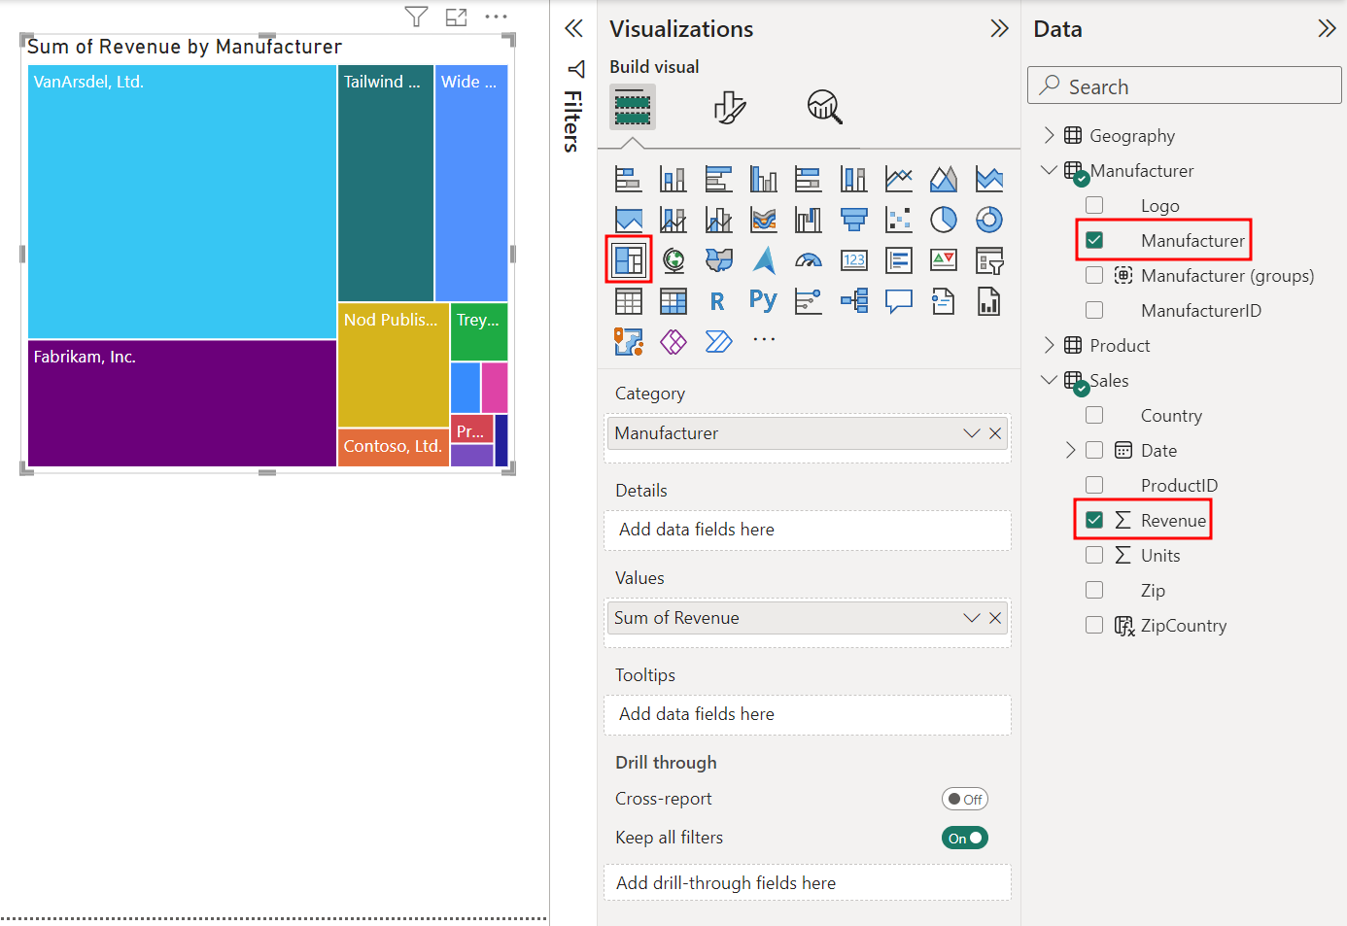The height and width of the screenshot is (926, 1347).
Task: Turn off Keep all filters toggle
Action: click(x=965, y=838)
